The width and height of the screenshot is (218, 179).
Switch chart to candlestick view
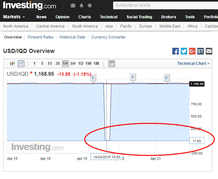[x=12, y=64]
